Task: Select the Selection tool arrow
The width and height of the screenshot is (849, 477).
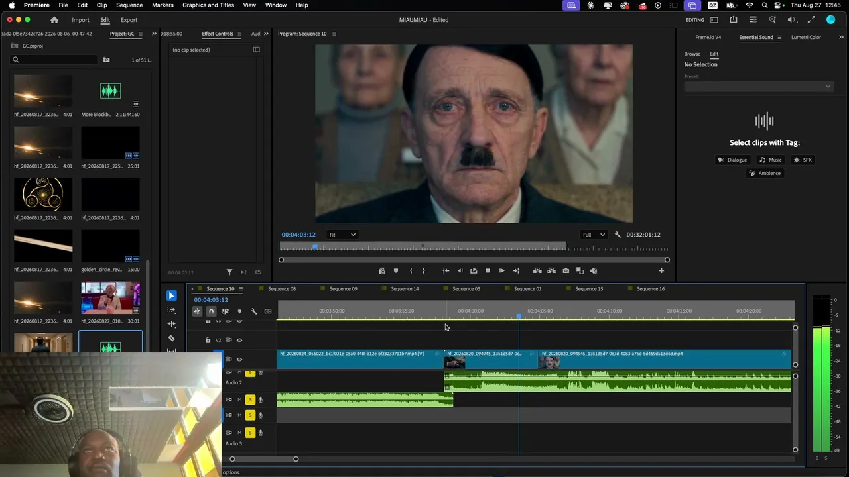Action: click(x=172, y=295)
